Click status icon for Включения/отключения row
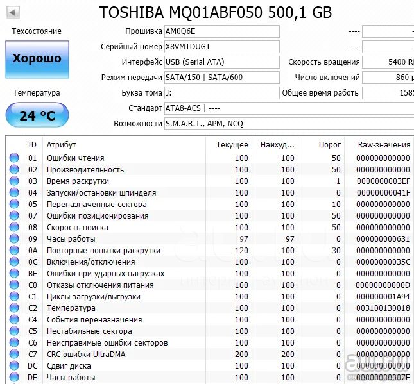This screenshot has width=414, height=384. pyautogui.click(x=14, y=262)
